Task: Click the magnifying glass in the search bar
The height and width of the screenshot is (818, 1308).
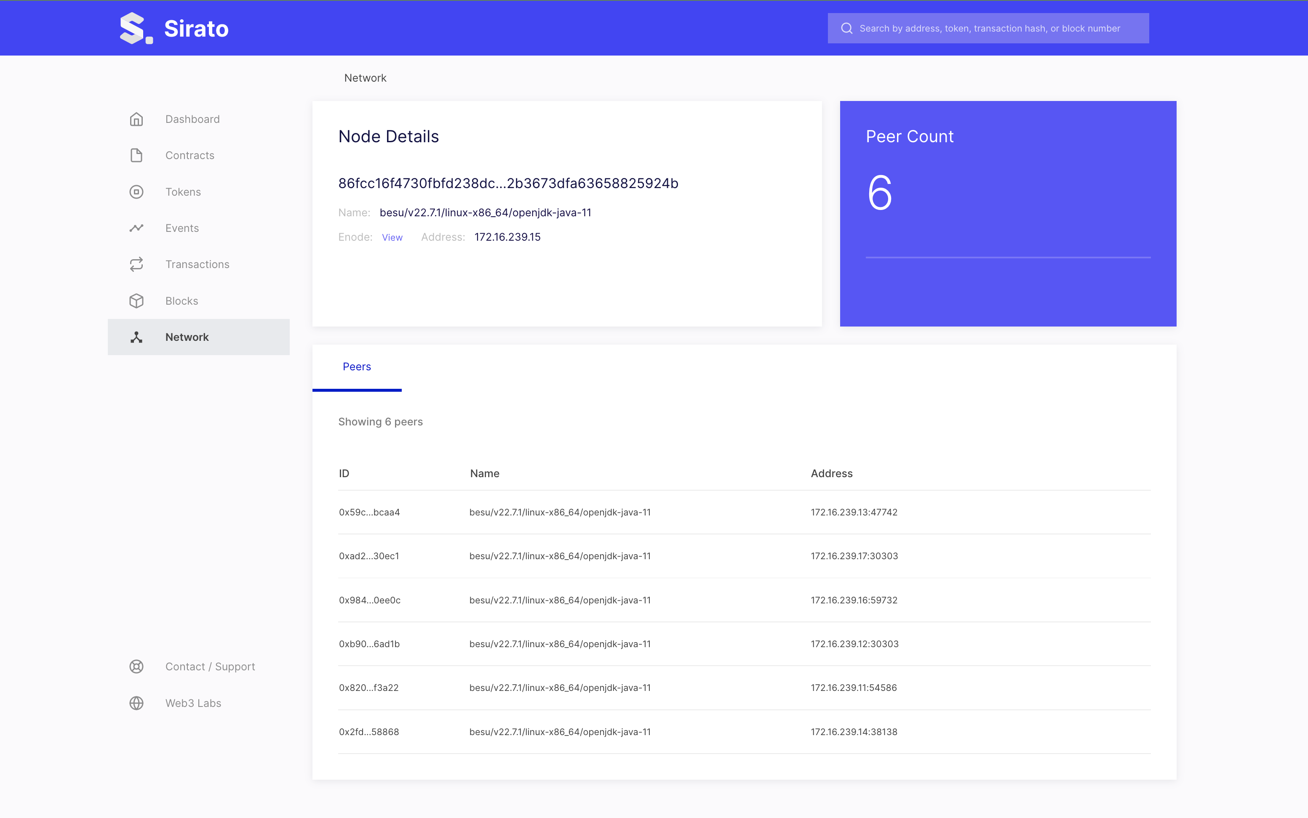Action: pyautogui.click(x=847, y=28)
